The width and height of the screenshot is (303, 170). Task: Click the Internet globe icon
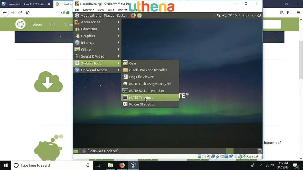click(77, 43)
